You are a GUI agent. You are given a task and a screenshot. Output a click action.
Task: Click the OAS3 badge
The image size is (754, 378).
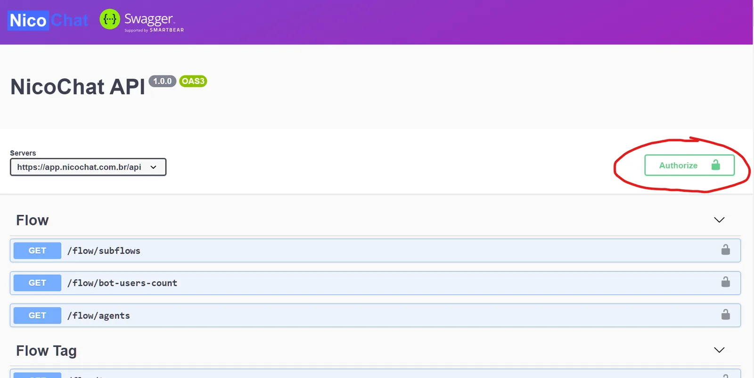click(193, 81)
